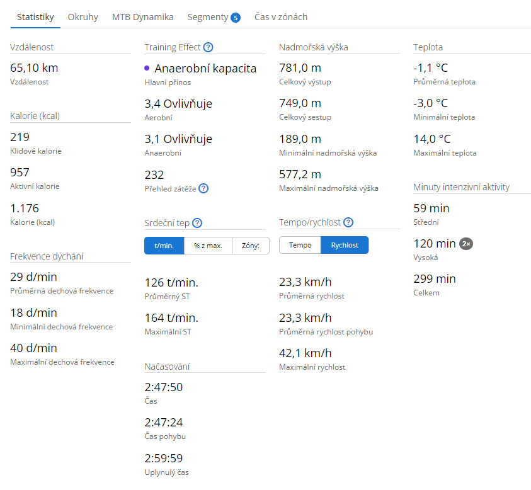
Task: Click the 65,10 km distance value
Action: coord(34,68)
